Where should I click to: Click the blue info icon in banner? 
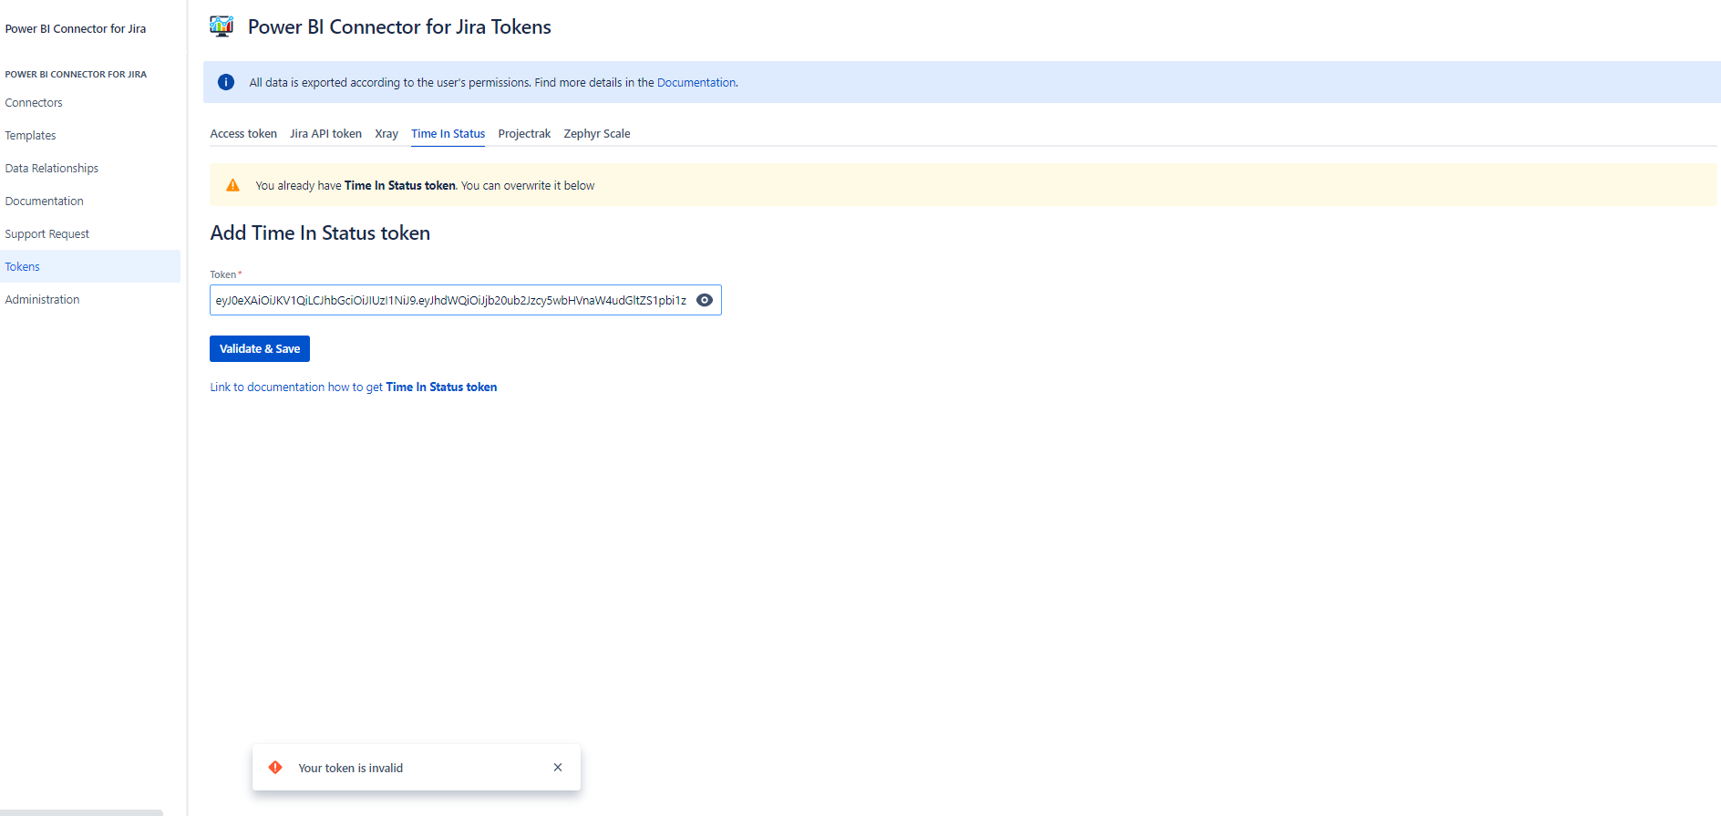click(x=226, y=82)
